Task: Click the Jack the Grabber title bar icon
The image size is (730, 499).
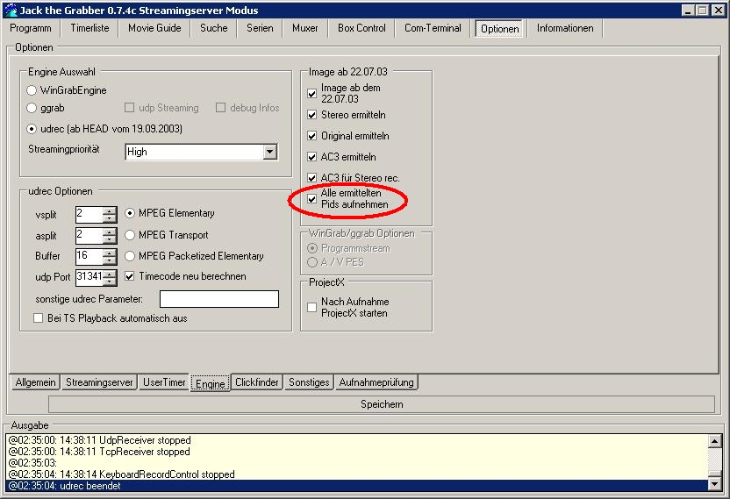Action: 11,10
